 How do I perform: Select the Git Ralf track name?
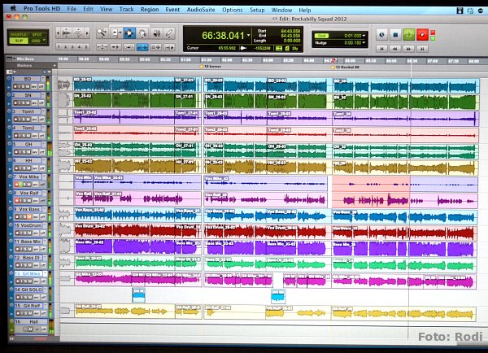pyautogui.click(x=28, y=306)
